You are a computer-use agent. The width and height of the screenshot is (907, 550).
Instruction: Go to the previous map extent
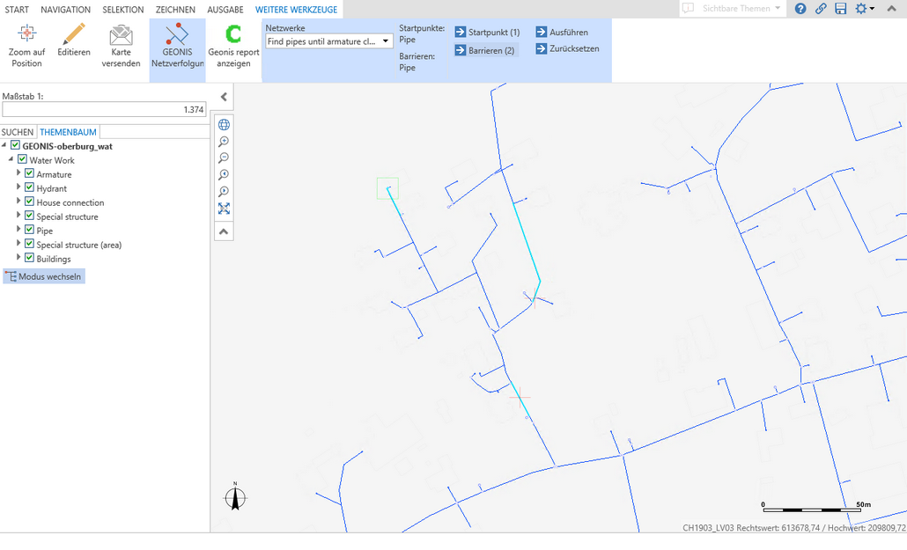coord(224,175)
